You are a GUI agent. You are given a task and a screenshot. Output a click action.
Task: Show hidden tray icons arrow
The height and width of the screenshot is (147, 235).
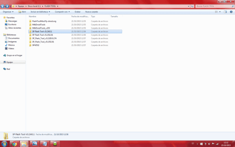click(197, 144)
